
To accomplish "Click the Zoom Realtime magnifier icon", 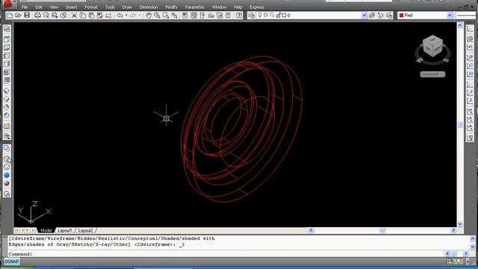I will 157,15.
